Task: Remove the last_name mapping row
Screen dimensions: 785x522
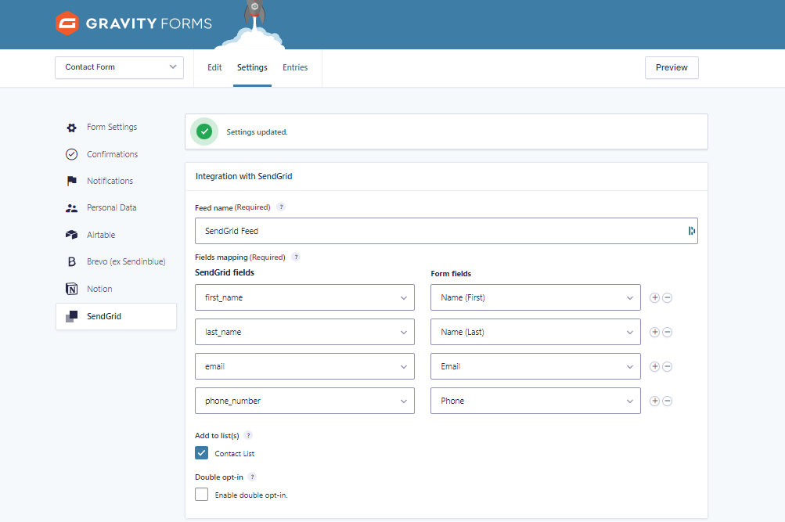Action: (668, 333)
